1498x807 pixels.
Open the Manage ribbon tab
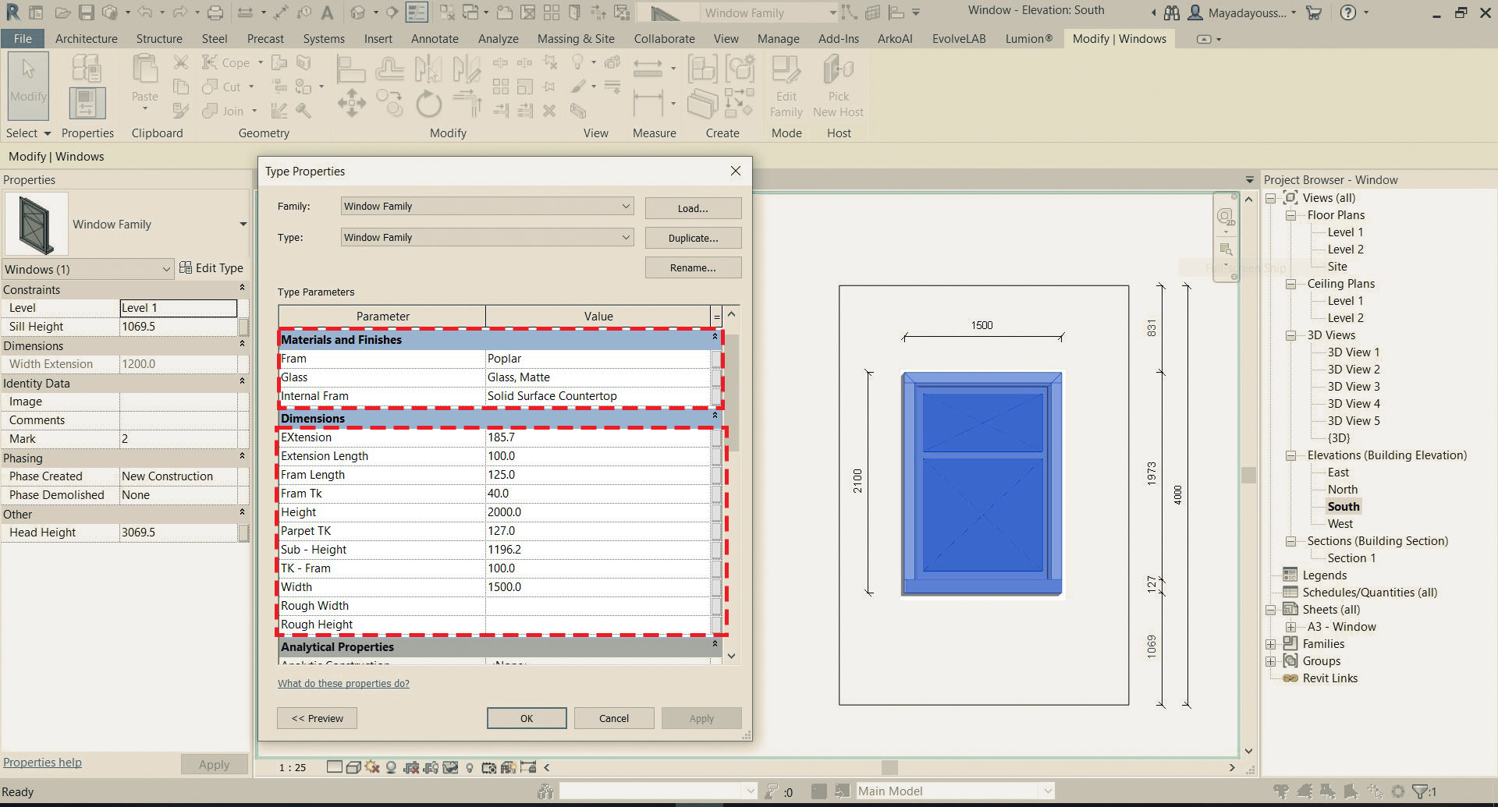pos(778,39)
